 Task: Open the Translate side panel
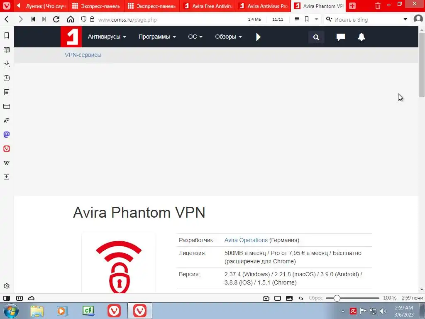(7, 120)
